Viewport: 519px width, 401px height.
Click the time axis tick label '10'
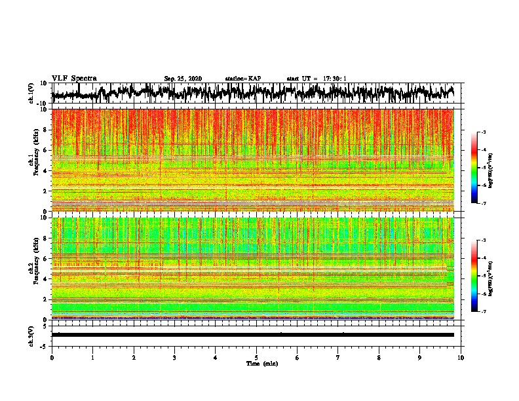461,358
